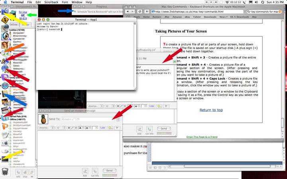The width and height of the screenshot is (287, 179).
Task: Open the Scrollback menu
Action: tap(51, 2)
